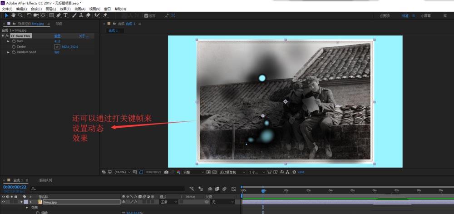Select the Rectangle shape tool
454x214 pixels.
[x=52, y=15]
